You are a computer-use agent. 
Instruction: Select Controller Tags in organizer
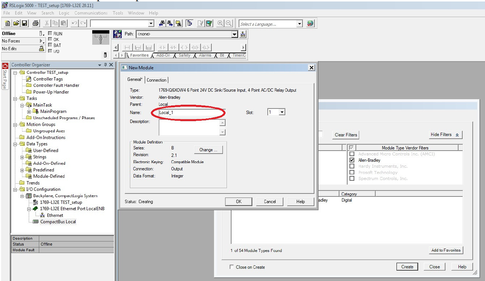coord(48,79)
